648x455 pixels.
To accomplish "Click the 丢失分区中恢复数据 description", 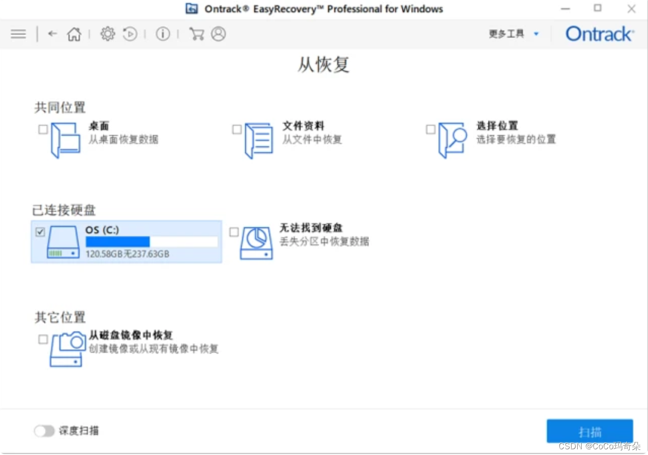I will 324,241.
